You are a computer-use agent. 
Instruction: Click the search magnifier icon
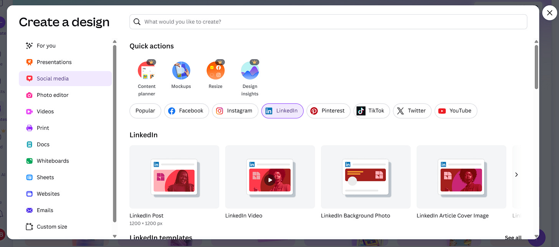coord(137,22)
